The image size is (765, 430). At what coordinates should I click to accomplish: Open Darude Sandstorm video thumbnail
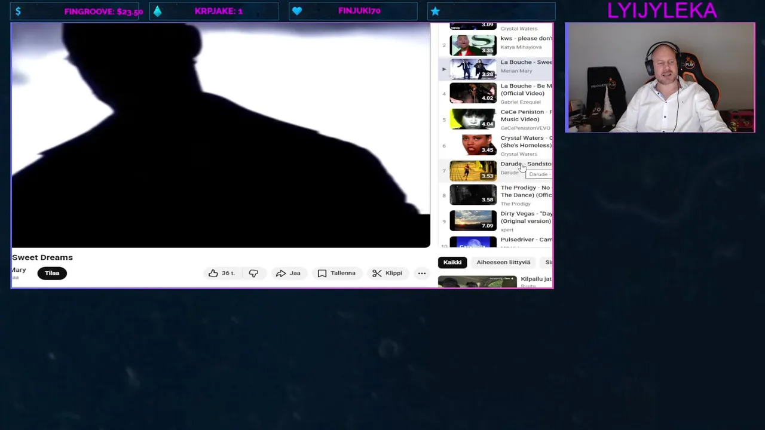point(473,170)
